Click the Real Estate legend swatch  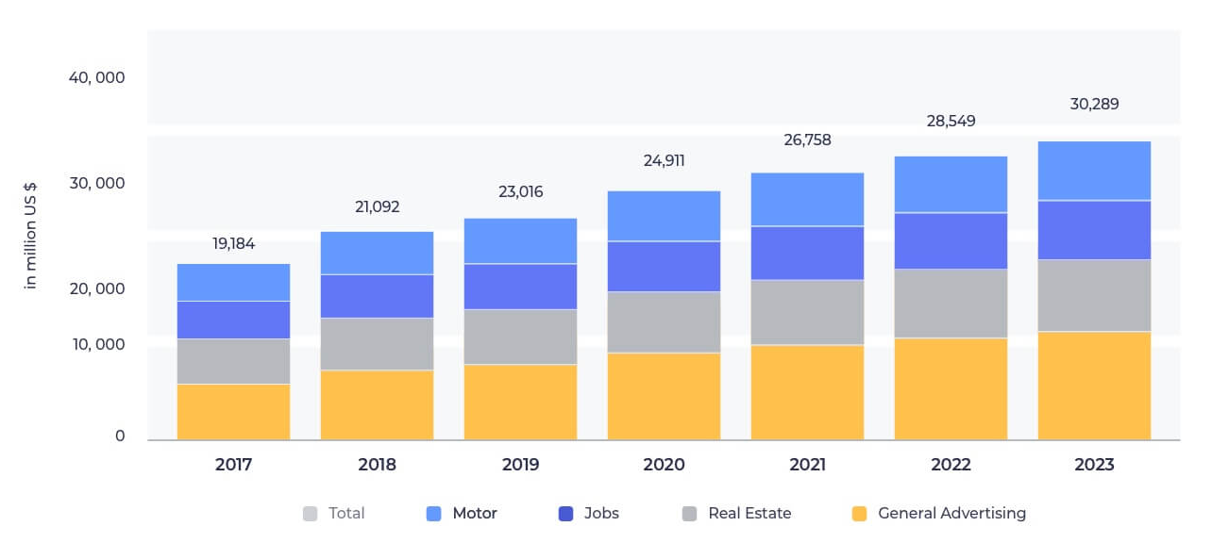[690, 514]
